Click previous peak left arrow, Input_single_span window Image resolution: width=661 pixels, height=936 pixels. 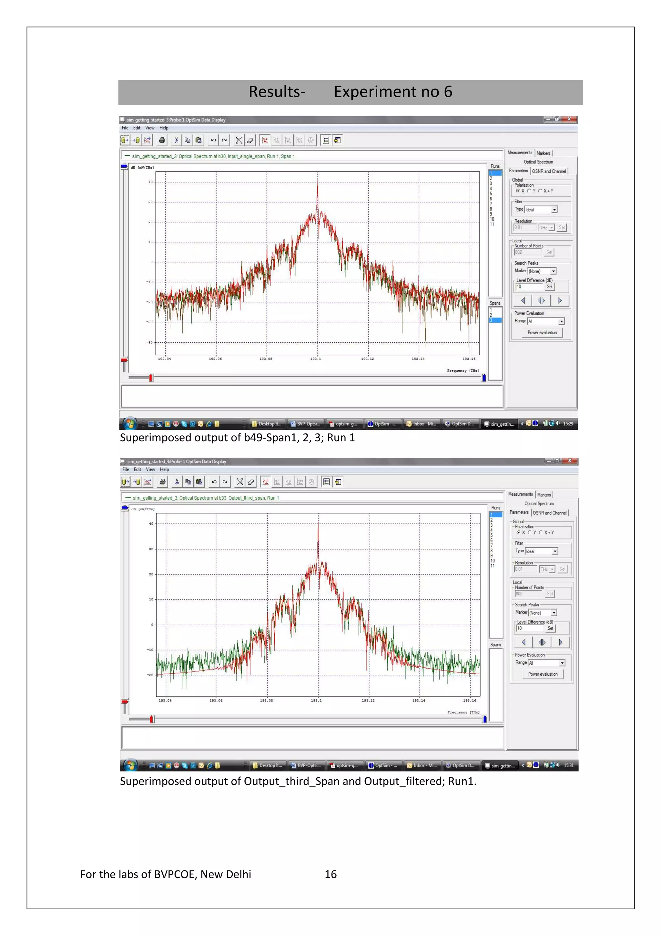point(523,301)
